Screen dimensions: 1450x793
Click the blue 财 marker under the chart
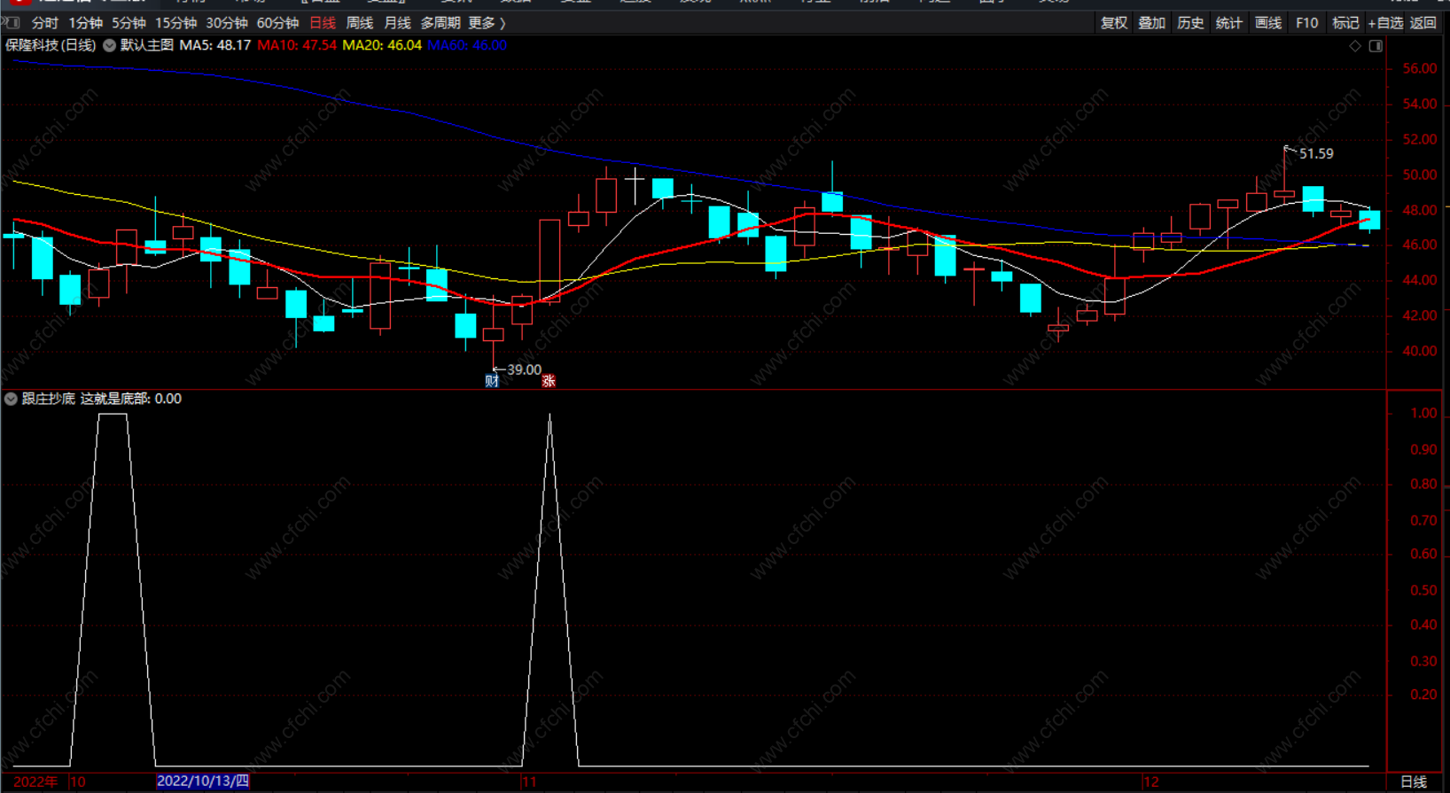click(492, 381)
